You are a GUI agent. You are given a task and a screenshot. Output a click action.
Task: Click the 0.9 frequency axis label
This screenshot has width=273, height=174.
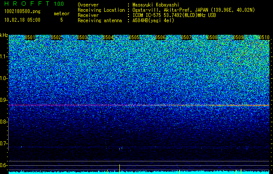(4, 100)
